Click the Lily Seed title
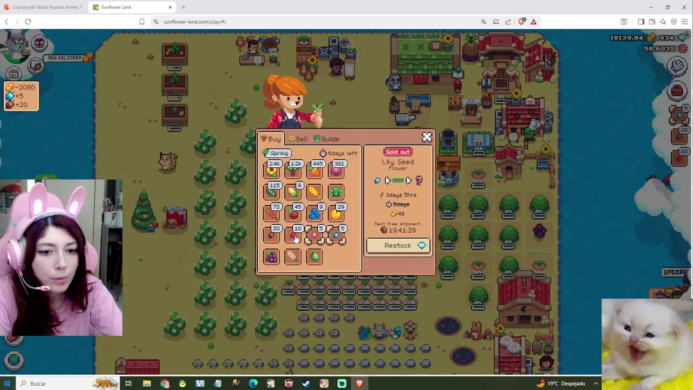Viewport: 693px width, 390px height. coord(398,162)
